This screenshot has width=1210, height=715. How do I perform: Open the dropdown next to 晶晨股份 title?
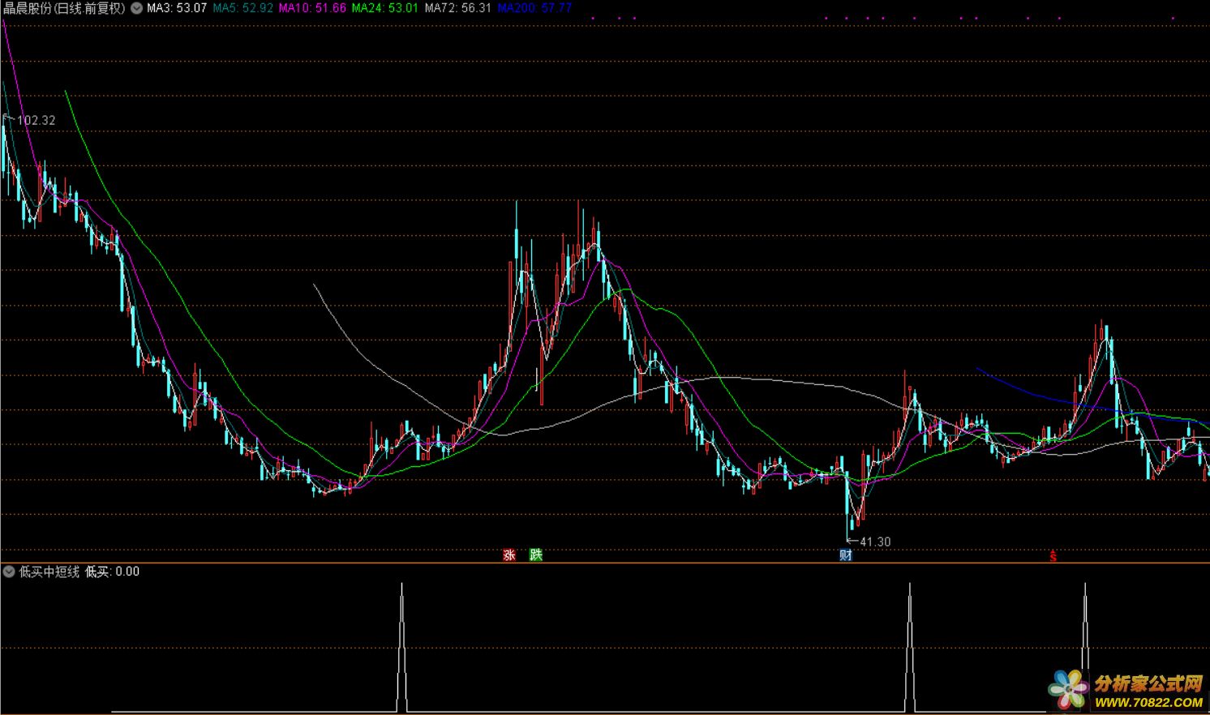[x=136, y=8]
